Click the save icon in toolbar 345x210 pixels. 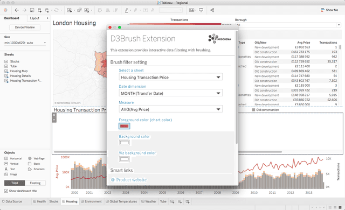[32, 10]
